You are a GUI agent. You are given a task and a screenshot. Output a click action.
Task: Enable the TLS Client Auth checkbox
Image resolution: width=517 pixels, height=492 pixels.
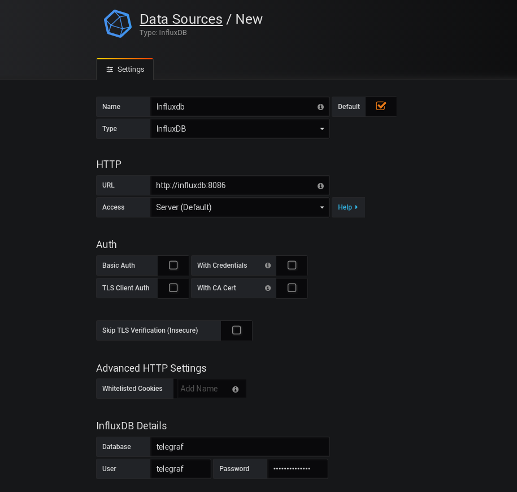click(x=173, y=288)
